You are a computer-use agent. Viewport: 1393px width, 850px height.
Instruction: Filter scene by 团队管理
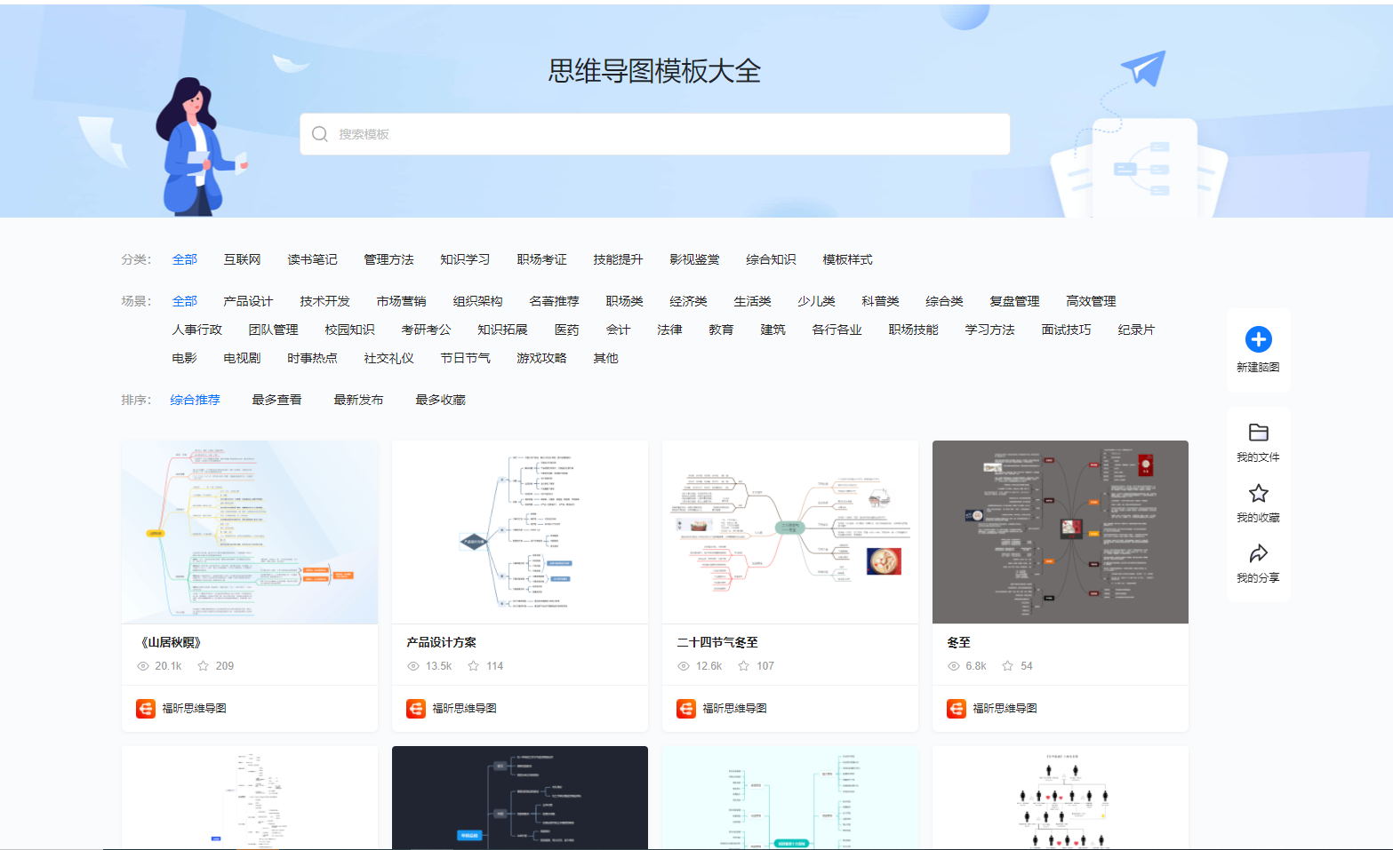(x=274, y=330)
